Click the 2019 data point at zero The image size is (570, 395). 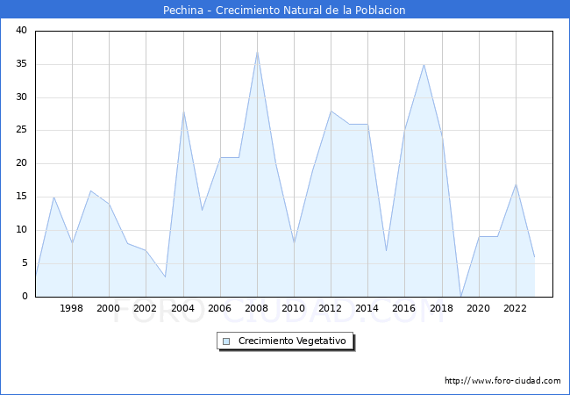[x=461, y=296]
